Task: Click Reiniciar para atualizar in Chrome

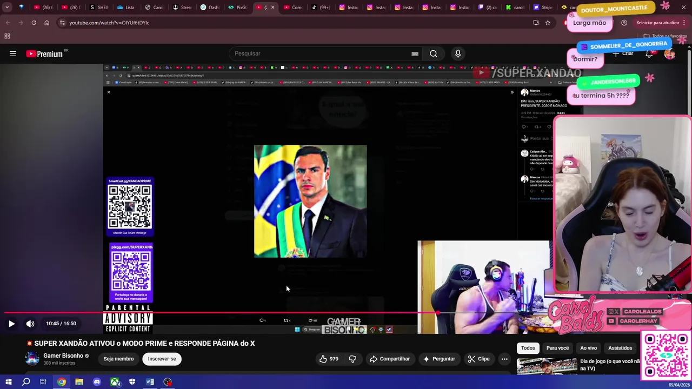Action: 658,23
